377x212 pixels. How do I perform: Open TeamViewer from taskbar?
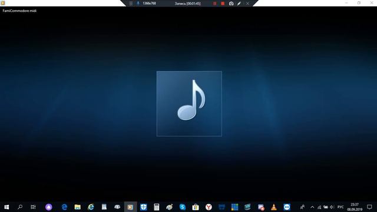(x=287, y=207)
